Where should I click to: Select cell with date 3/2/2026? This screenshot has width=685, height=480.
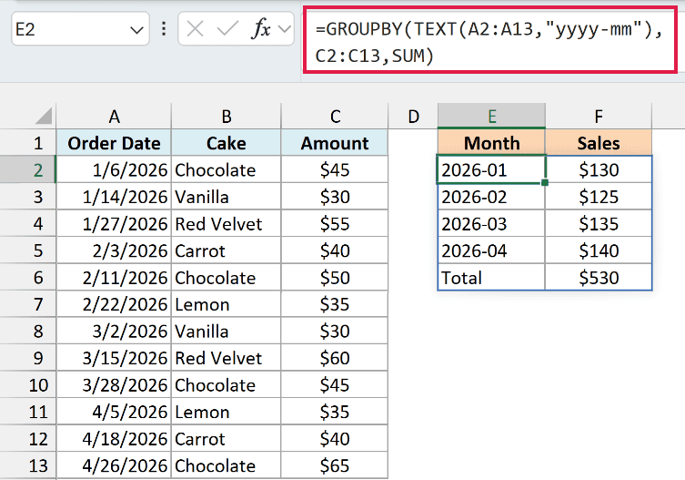click(114, 332)
